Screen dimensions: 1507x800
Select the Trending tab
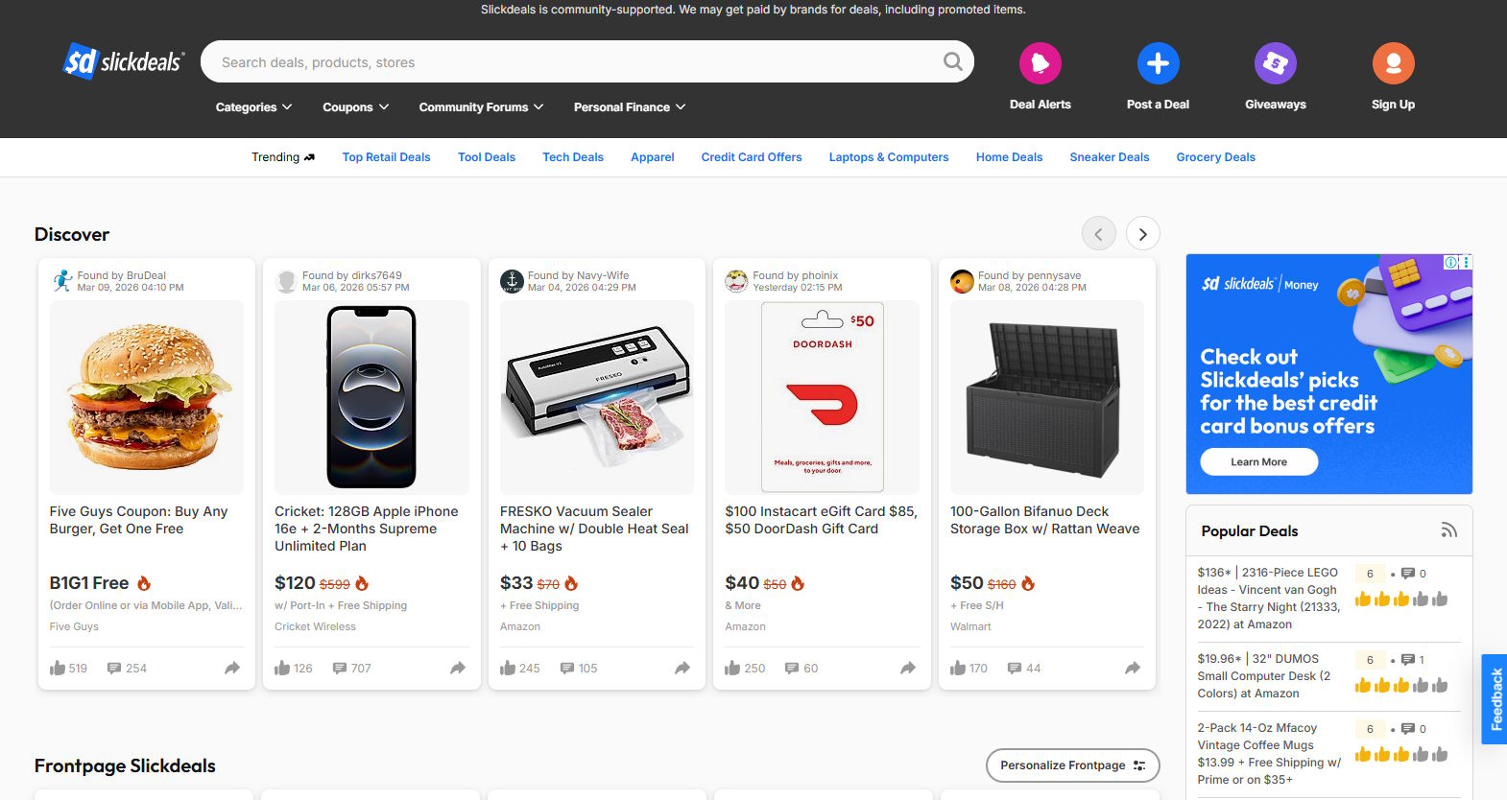pyautogui.click(x=283, y=157)
